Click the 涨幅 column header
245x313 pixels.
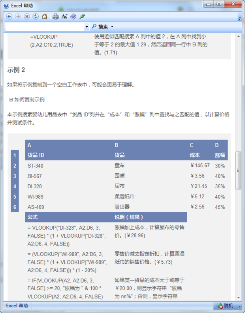pyautogui.click(x=220, y=155)
